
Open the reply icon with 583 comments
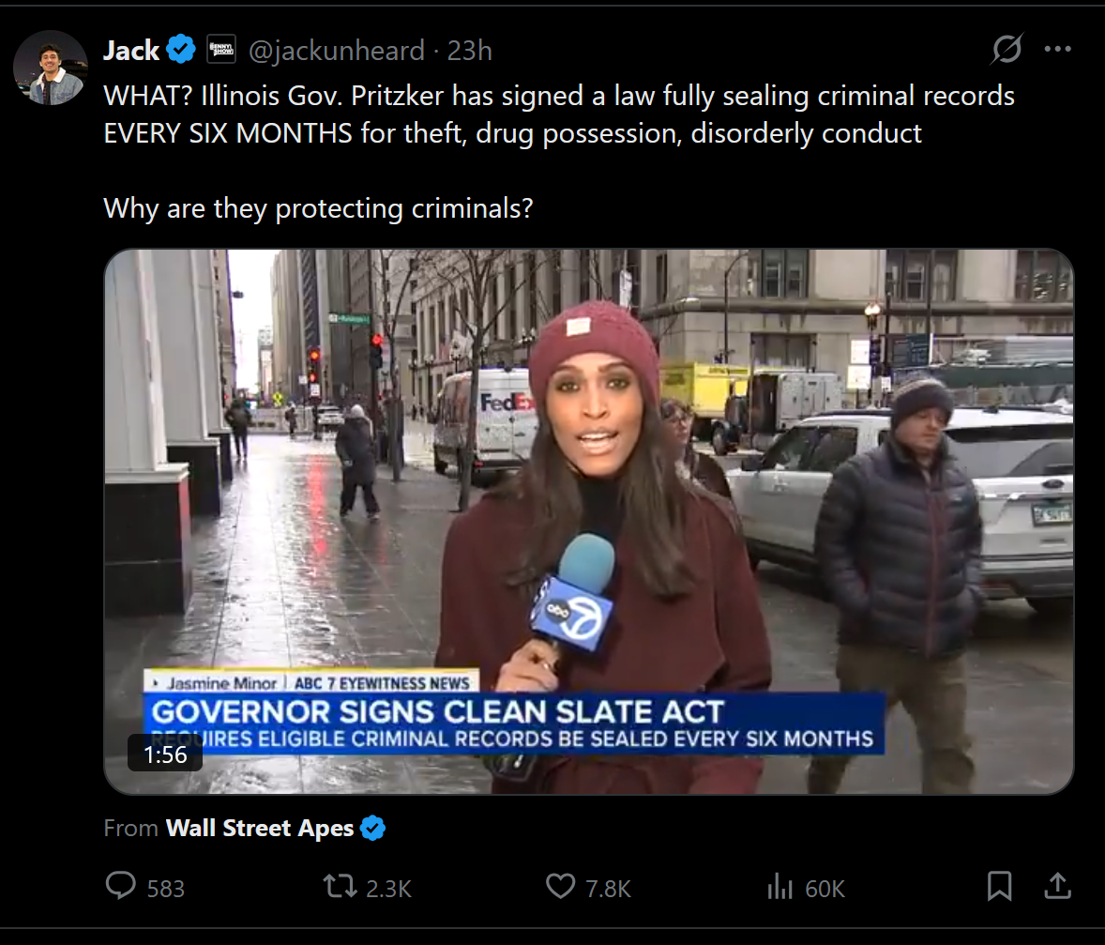coord(120,886)
